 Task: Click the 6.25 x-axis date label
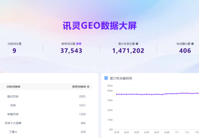point(147,132)
